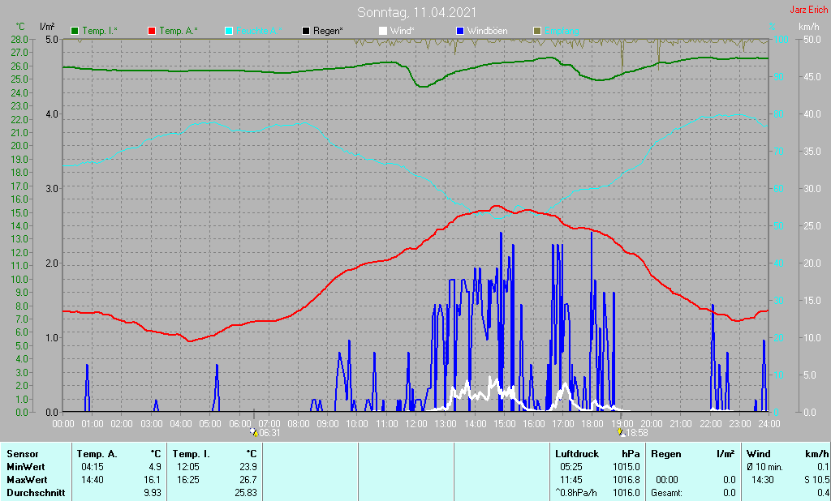Image resolution: width=831 pixels, height=501 pixels.
Task: Click the 'Windböen' legend label
Action: pyautogui.click(x=487, y=31)
